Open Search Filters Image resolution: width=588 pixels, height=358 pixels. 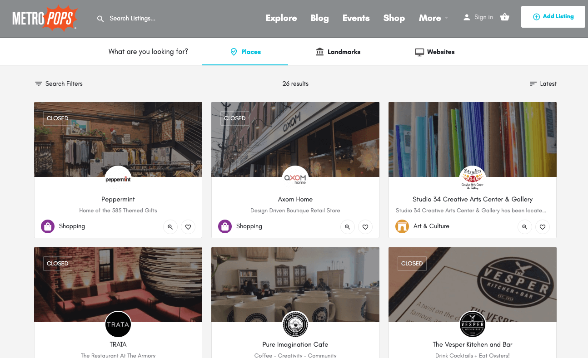point(59,83)
